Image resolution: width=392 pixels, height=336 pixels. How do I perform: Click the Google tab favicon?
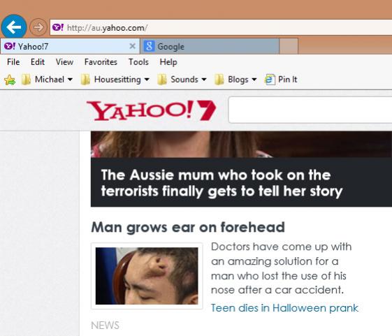click(x=150, y=46)
